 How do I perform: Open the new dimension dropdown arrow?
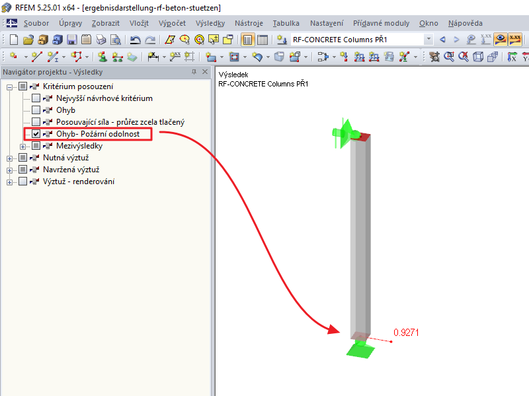tap(164, 57)
